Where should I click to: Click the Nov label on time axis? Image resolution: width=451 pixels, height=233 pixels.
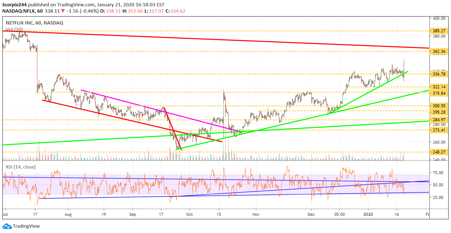tap(256, 215)
